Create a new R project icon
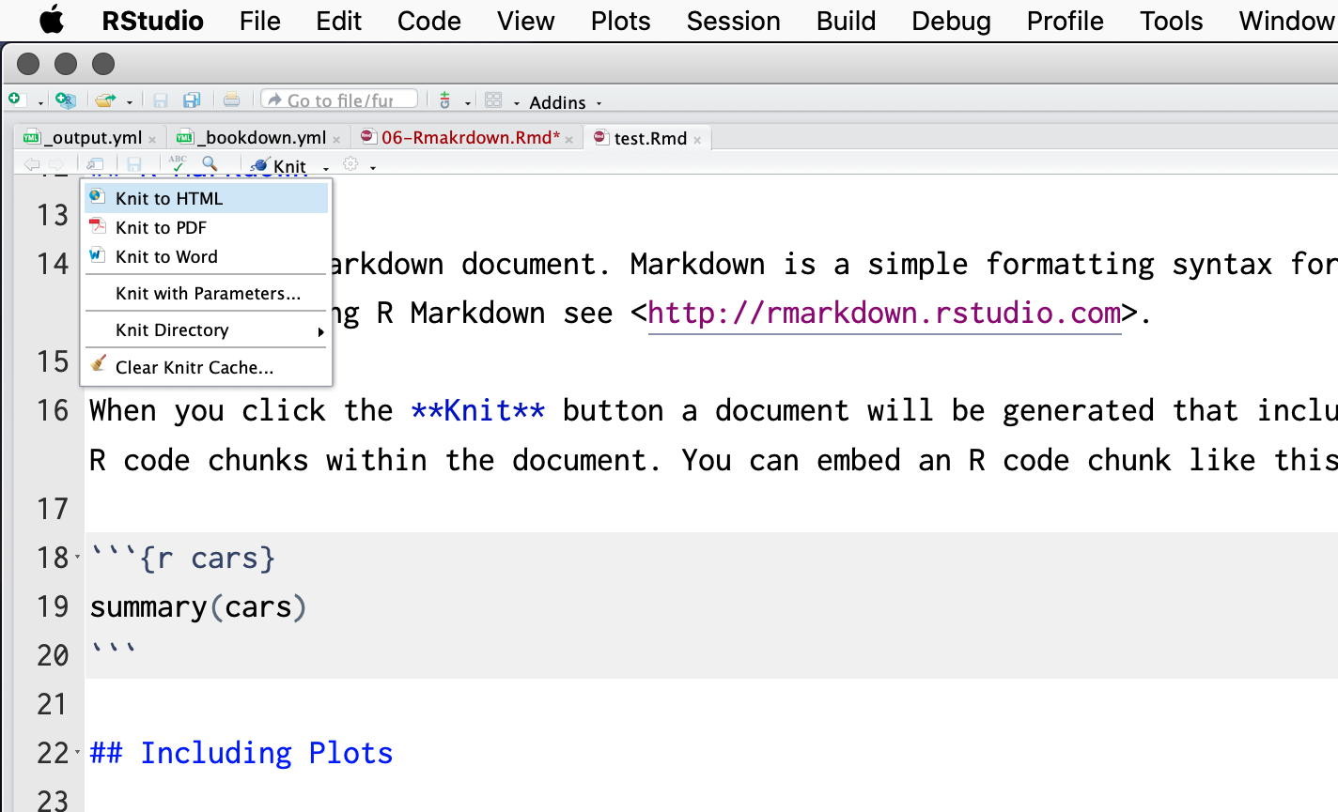The height and width of the screenshot is (812, 1338). (x=65, y=100)
